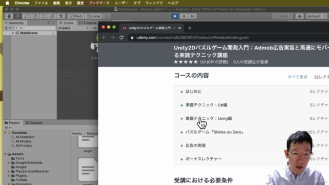Open the custom editor tools icon
This screenshot has width=329, height=185.
61,16
